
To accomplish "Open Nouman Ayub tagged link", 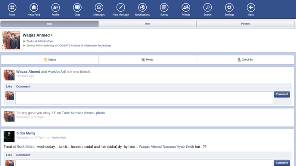I will coord(174,147).
